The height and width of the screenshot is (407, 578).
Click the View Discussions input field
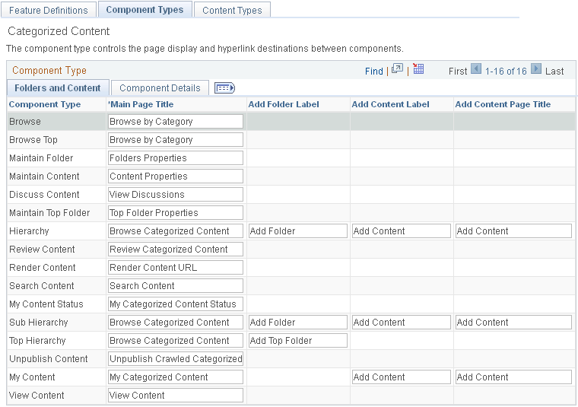[176, 194]
